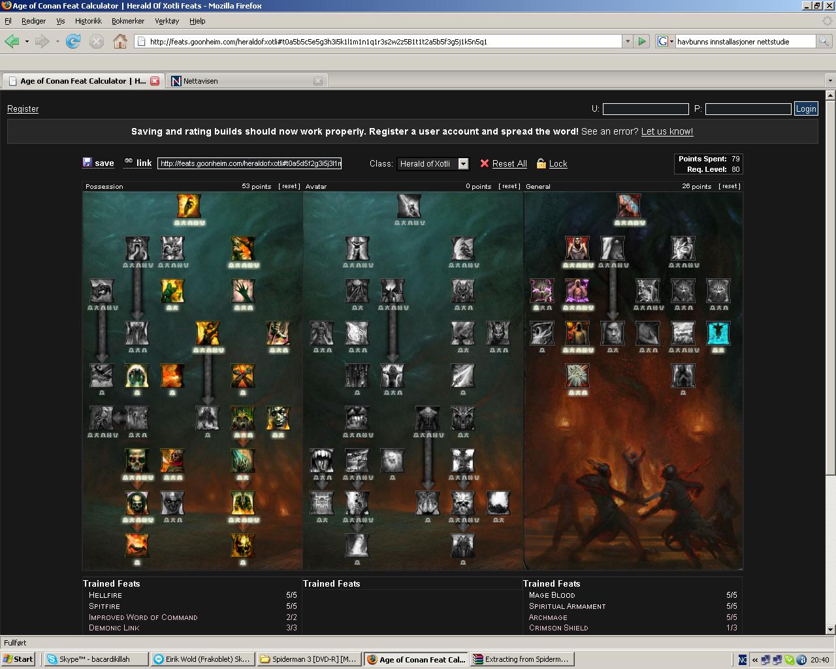This screenshot has width=836, height=669.
Task: Reset the Avatar tree points
Action: pyautogui.click(x=509, y=186)
